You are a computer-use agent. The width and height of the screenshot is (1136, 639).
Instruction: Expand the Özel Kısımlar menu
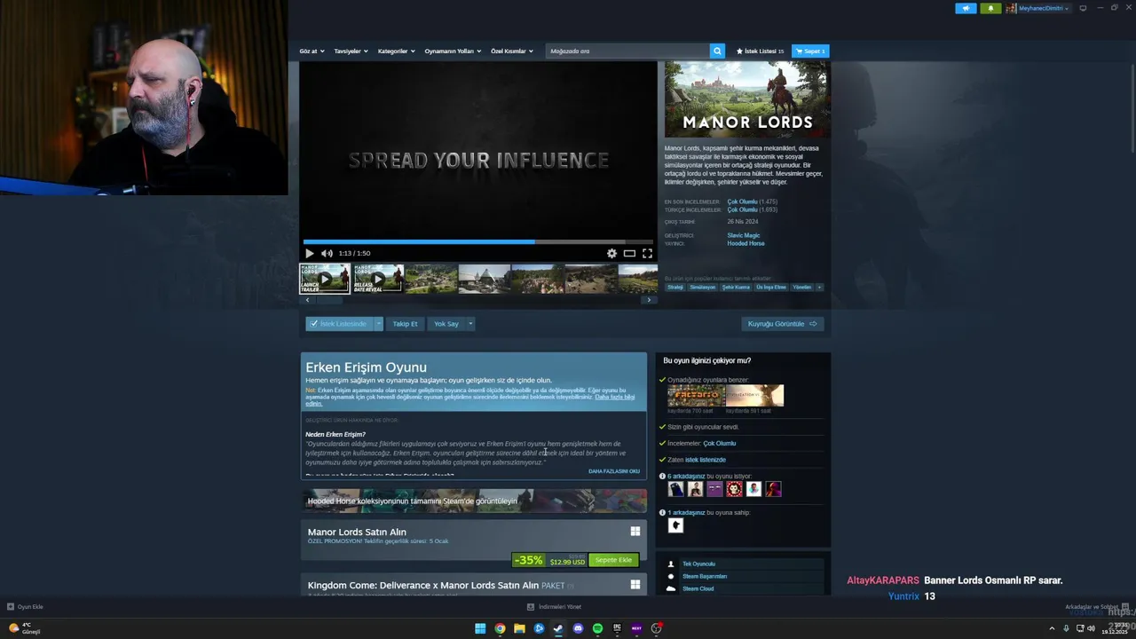click(512, 51)
